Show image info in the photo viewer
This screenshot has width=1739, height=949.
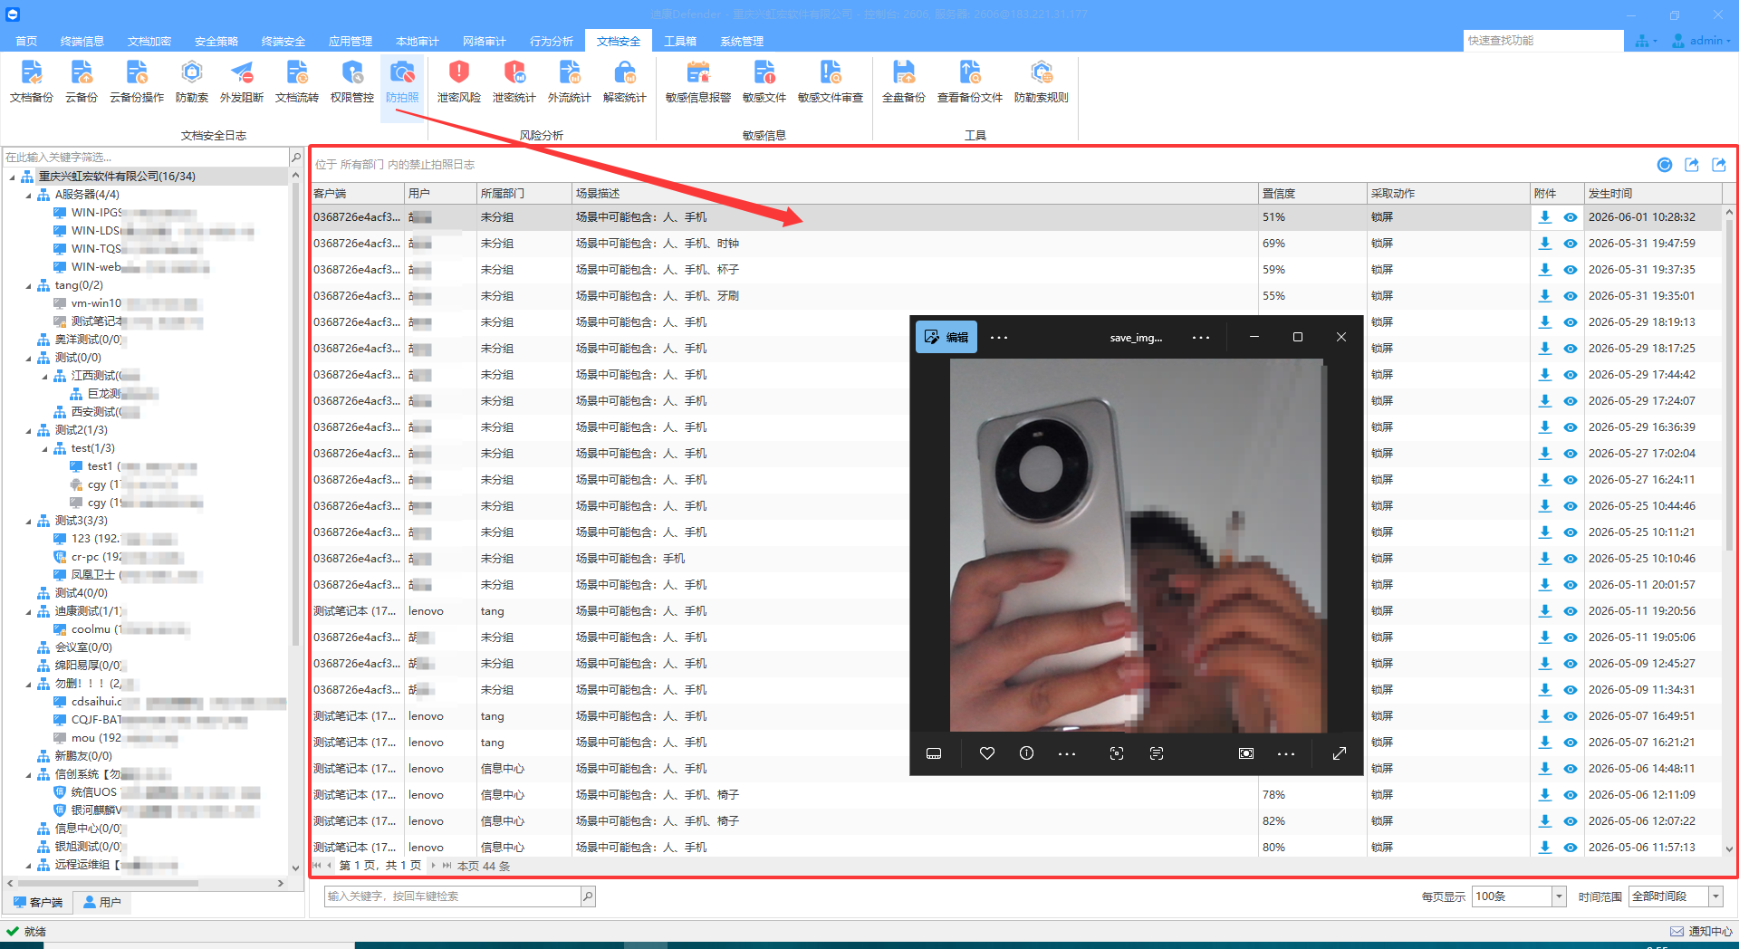1026,753
